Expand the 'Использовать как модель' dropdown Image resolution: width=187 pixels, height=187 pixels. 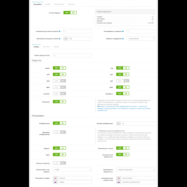(x=72, y=170)
